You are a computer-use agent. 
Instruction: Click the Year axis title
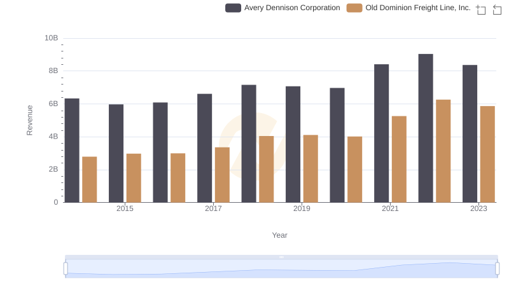(x=279, y=235)
